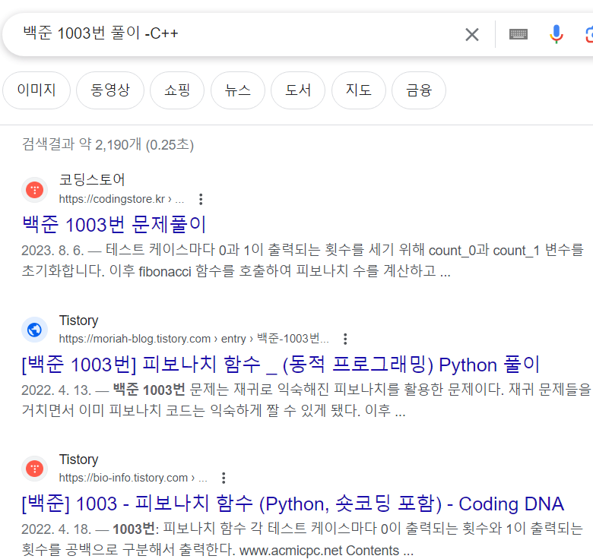Open the on-screen keyboard icon

518,34
